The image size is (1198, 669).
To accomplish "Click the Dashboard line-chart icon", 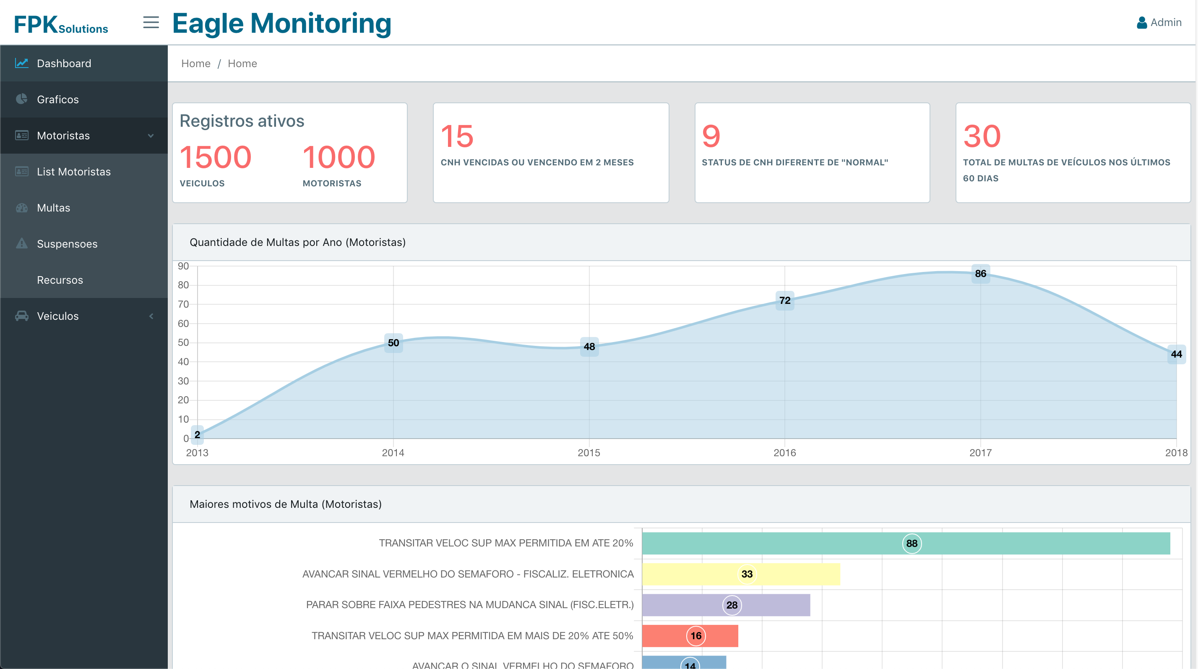I will click(x=21, y=63).
